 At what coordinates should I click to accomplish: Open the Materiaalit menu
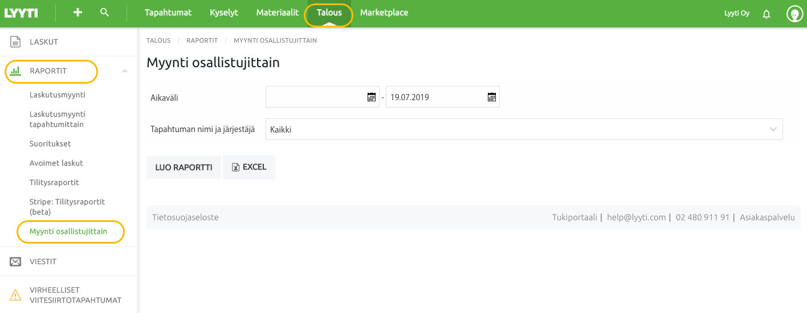[278, 13]
